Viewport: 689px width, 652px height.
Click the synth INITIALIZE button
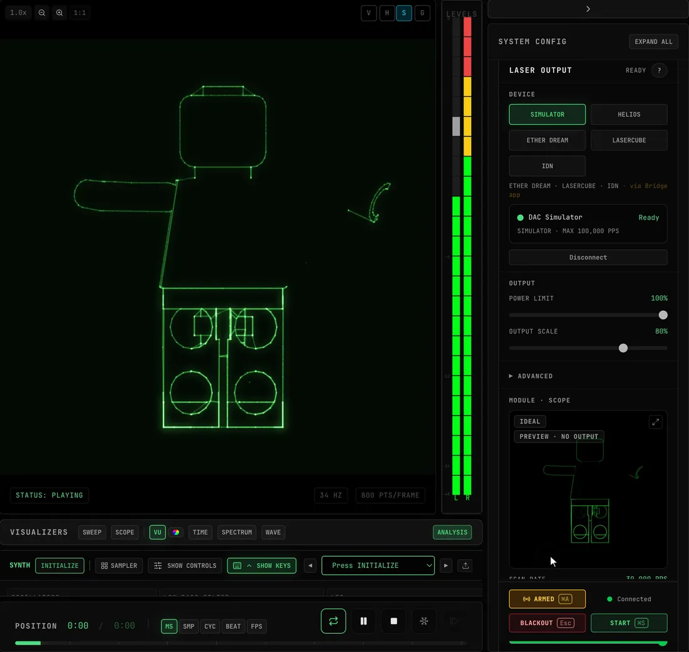[60, 565]
